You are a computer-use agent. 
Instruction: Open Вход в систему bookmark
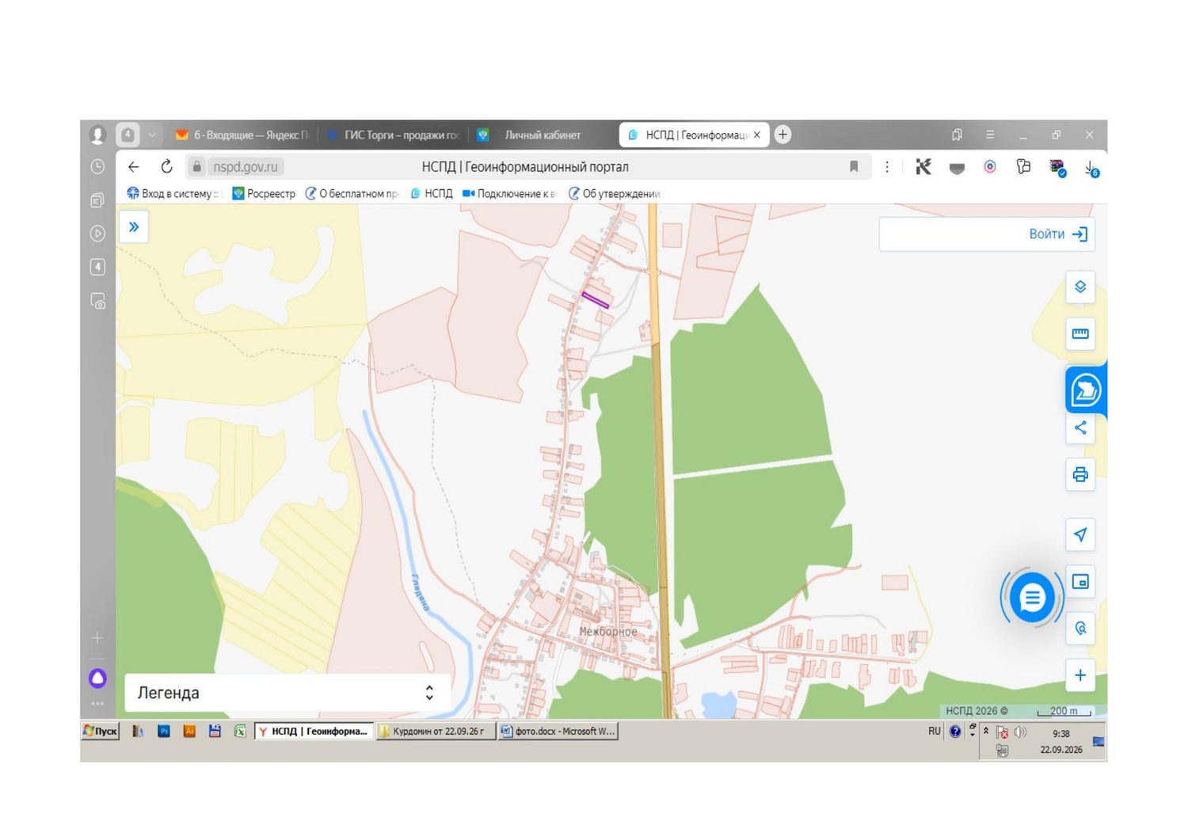tap(174, 193)
